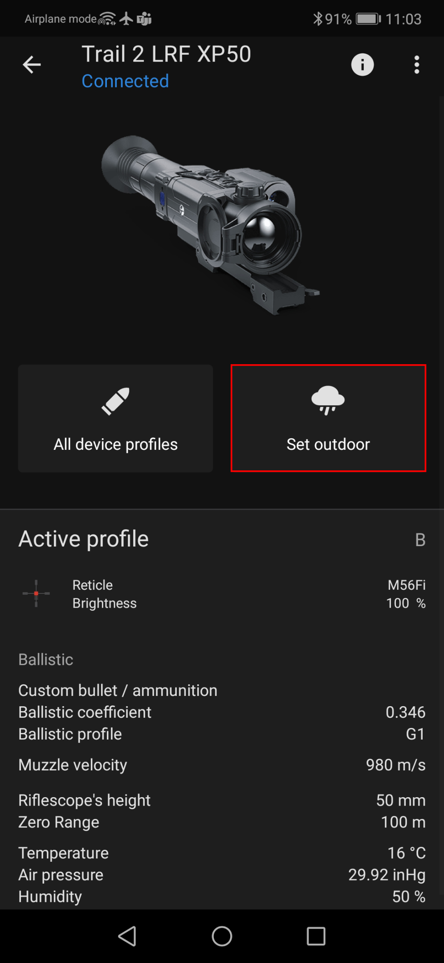Tap the Bluetooth icon in status bar
Image resolution: width=444 pixels, height=963 pixels.
[x=318, y=19]
